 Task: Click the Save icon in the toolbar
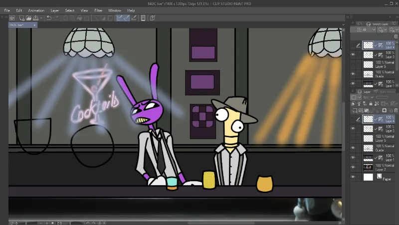[35, 18]
